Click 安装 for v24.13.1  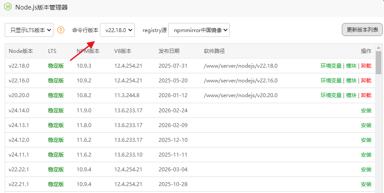(366, 125)
